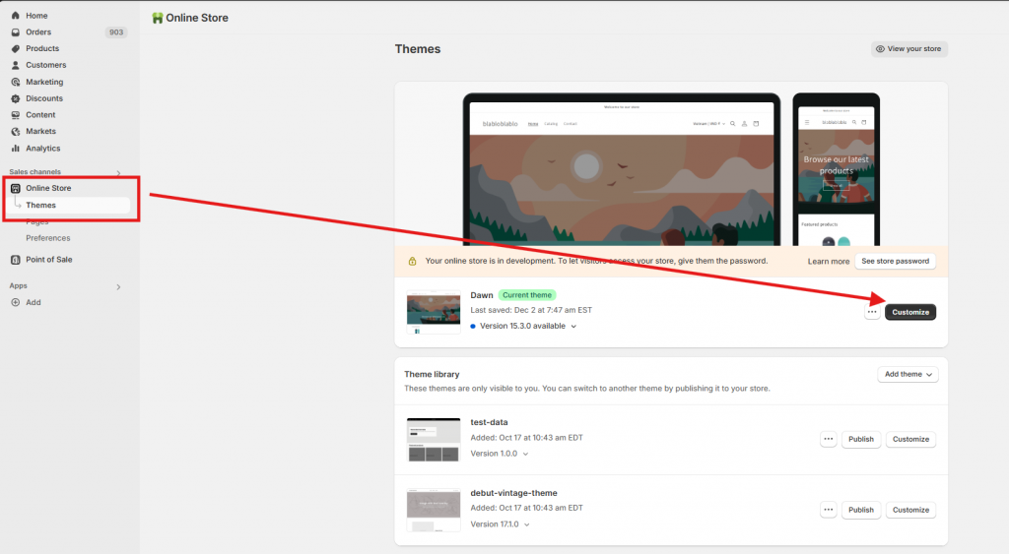Viewport: 1009px width, 554px height.
Task: Click the mobile theme preview image
Action: (836, 171)
